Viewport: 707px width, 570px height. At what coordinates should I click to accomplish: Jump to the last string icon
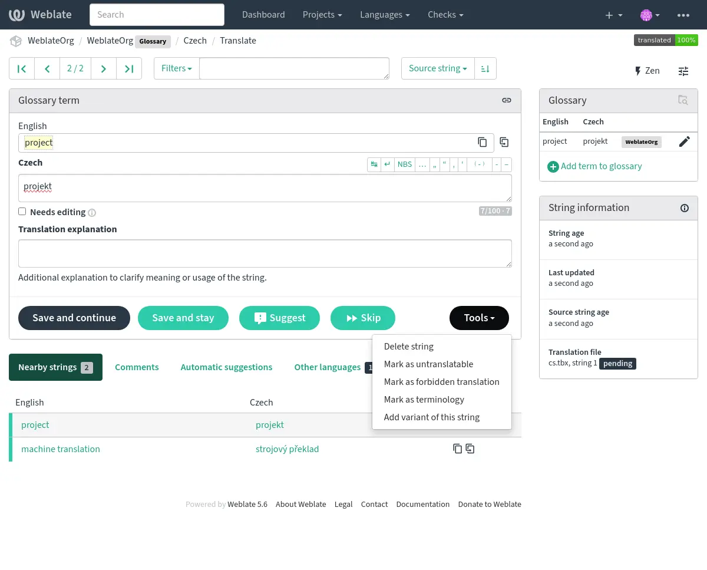tap(129, 68)
